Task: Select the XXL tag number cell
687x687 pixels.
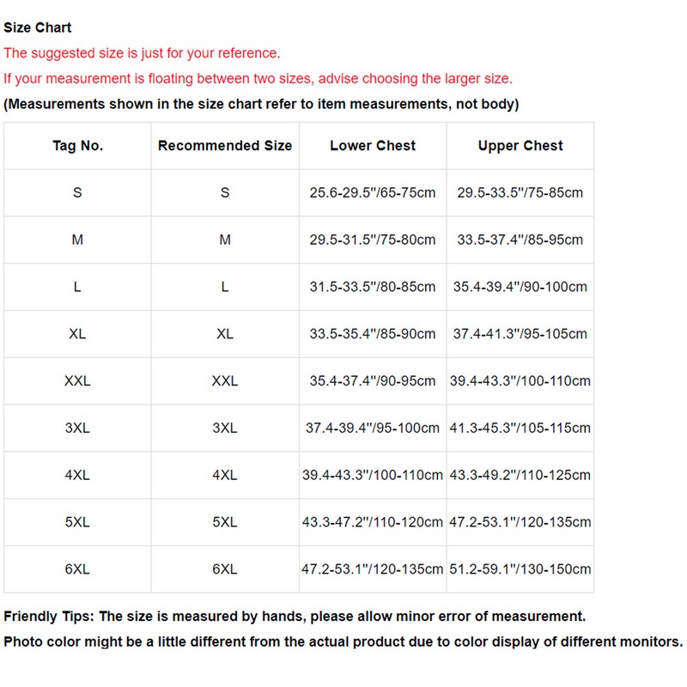Action: (x=77, y=380)
